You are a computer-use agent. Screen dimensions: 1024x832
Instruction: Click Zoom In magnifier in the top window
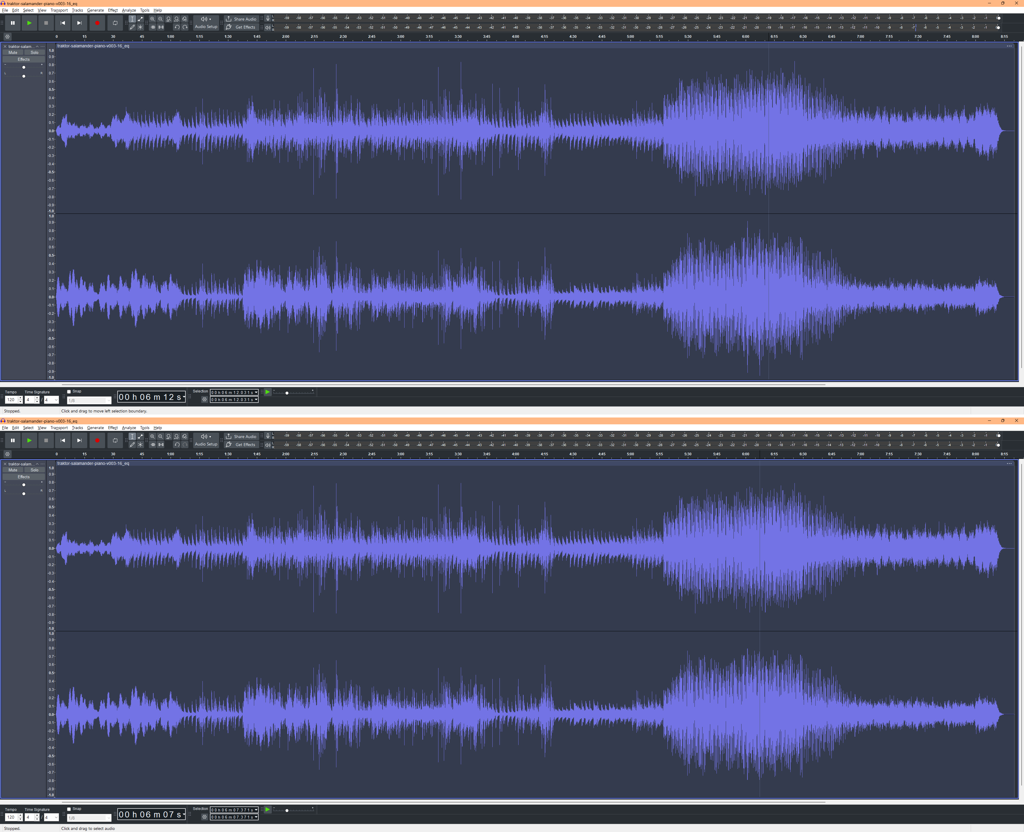point(152,19)
